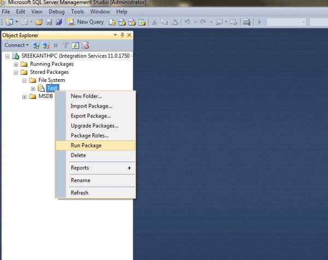
Task: Click the Connect Object Explorer icon
Action: (x=36, y=45)
